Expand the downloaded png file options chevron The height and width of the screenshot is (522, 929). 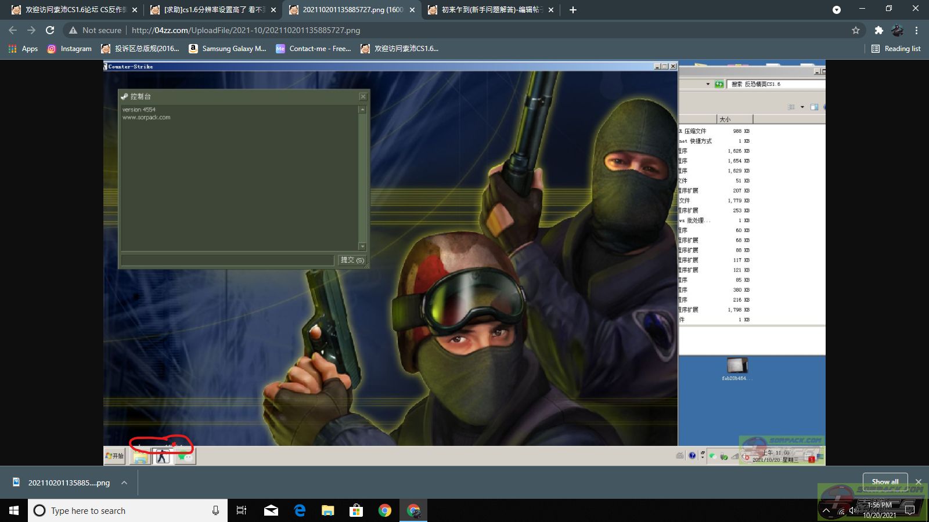point(124,483)
